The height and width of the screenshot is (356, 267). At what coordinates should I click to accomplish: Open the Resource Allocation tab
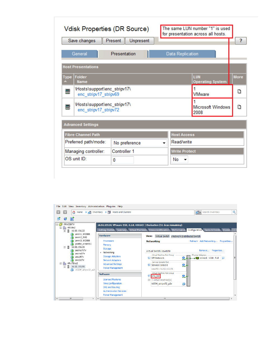click(x=159, y=230)
